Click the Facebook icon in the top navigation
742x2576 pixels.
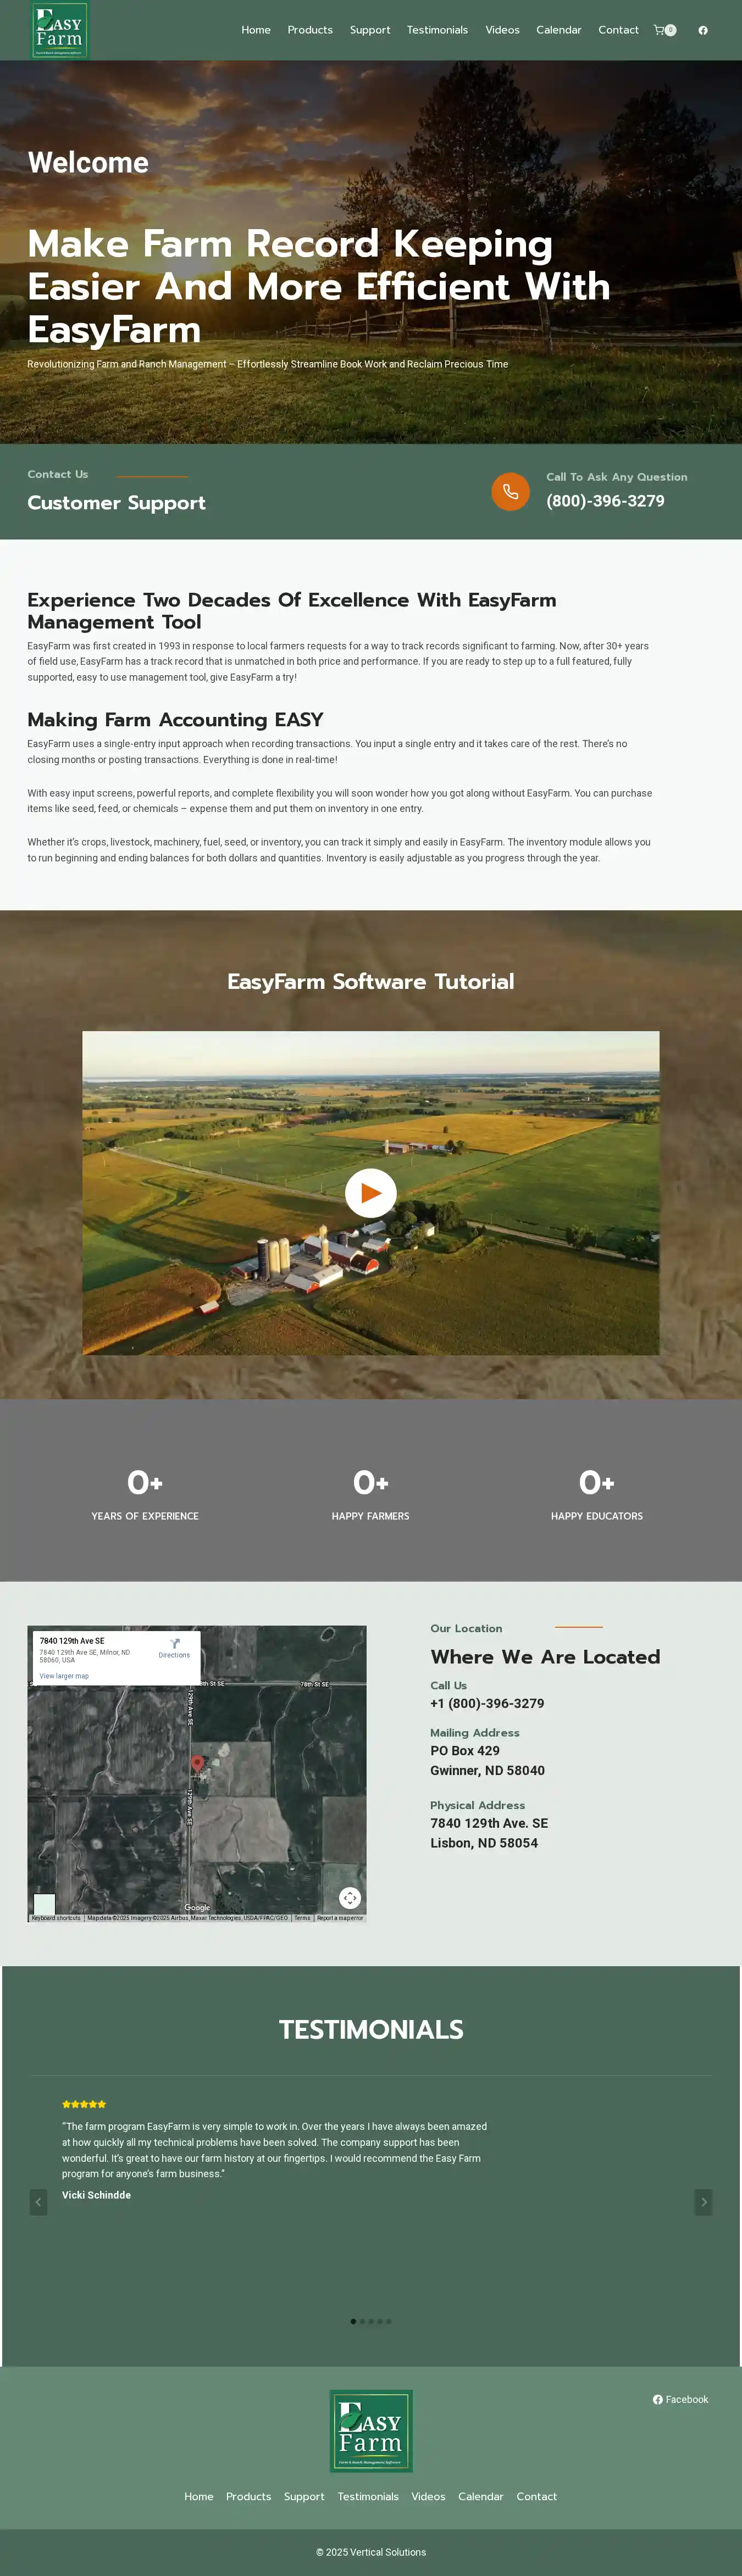pos(703,30)
